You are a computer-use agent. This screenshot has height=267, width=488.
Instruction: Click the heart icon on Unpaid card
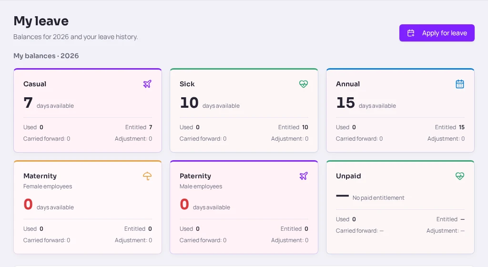(460, 176)
